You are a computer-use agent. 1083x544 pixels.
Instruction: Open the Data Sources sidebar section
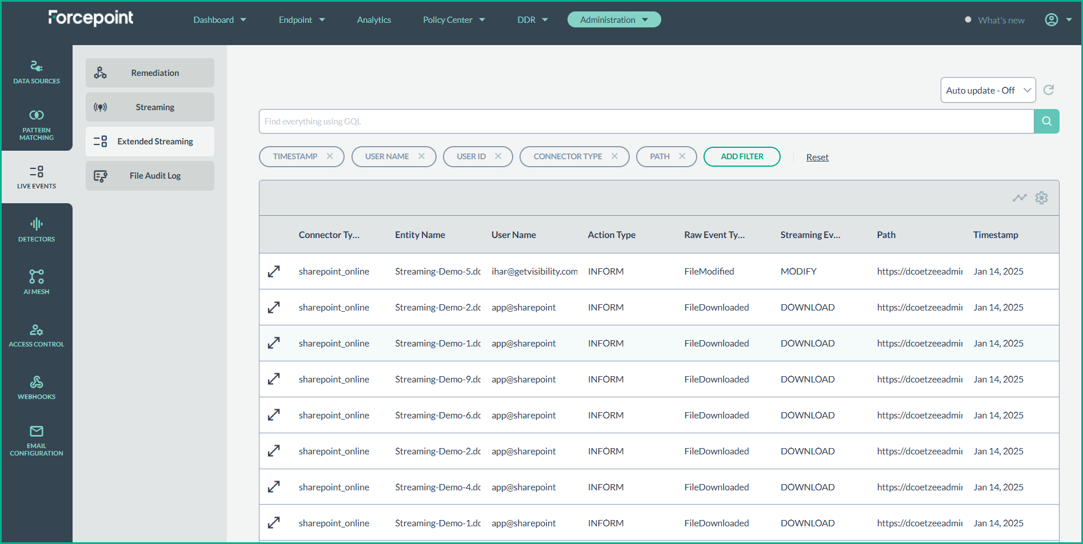pyautogui.click(x=37, y=72)
